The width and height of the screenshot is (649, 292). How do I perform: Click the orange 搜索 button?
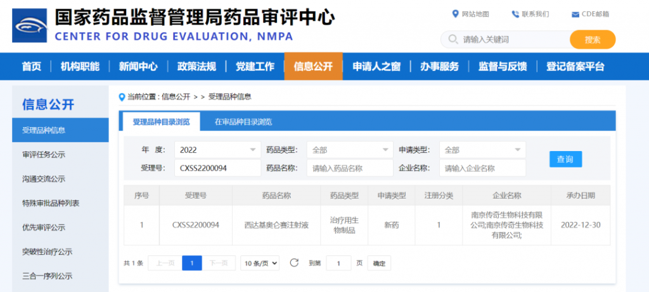[x=593, y=40]
